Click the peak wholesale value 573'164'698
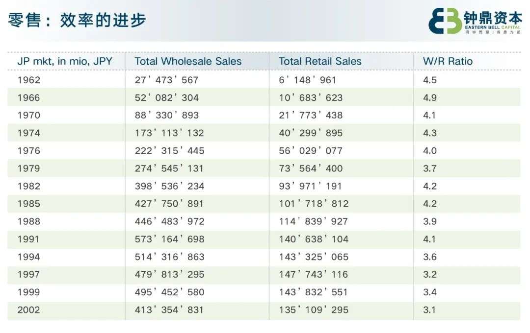The width and height of the screenshot is (530, 333). 169,239
